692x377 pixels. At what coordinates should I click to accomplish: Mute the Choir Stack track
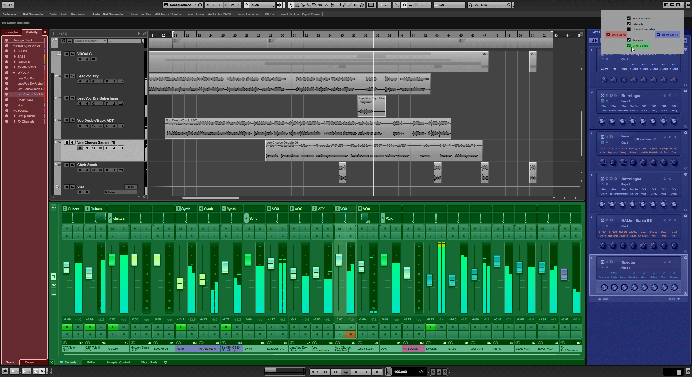pos(66,165)
